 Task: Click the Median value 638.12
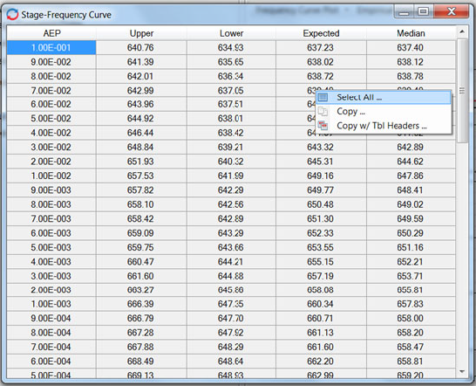pos(410,62)
